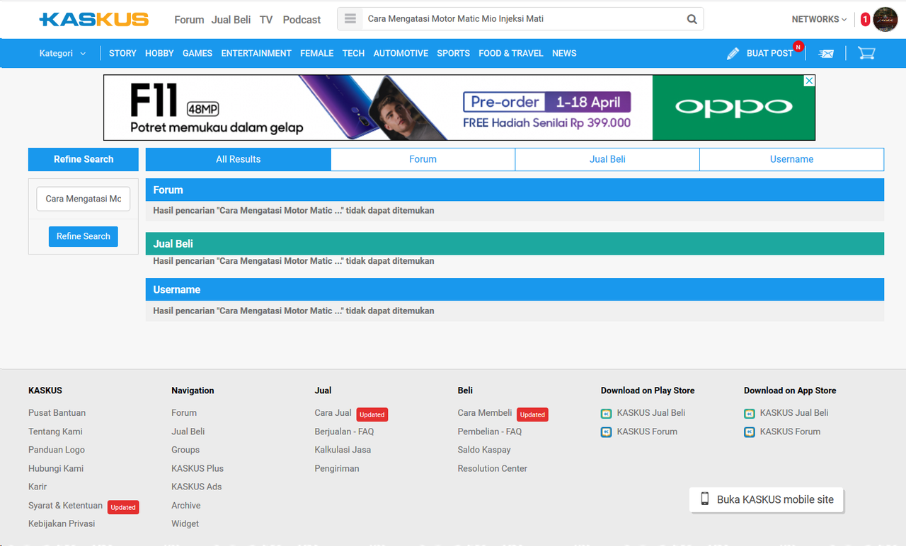Open Kalkulasi Jasa footer link

tap(343, 450)
